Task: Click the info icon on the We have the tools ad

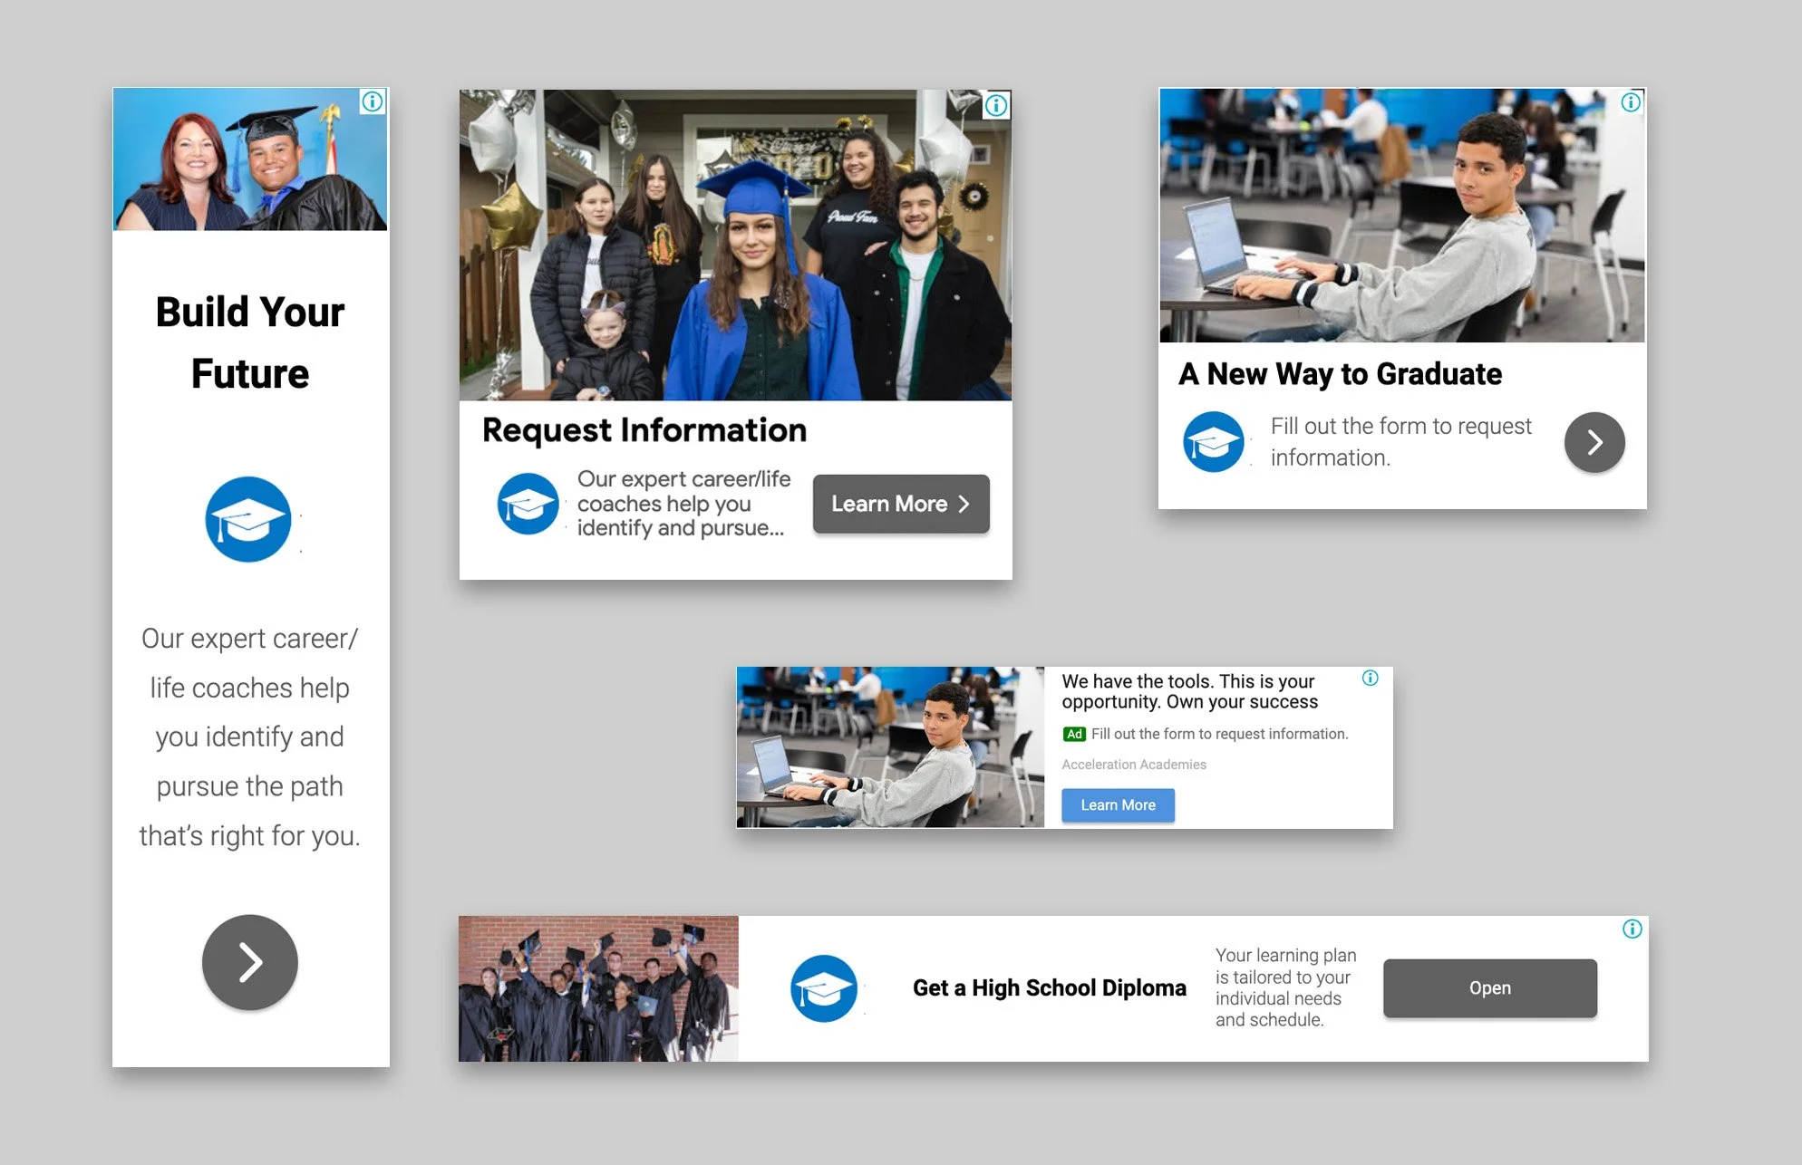Action: (x=1371, y=678)
